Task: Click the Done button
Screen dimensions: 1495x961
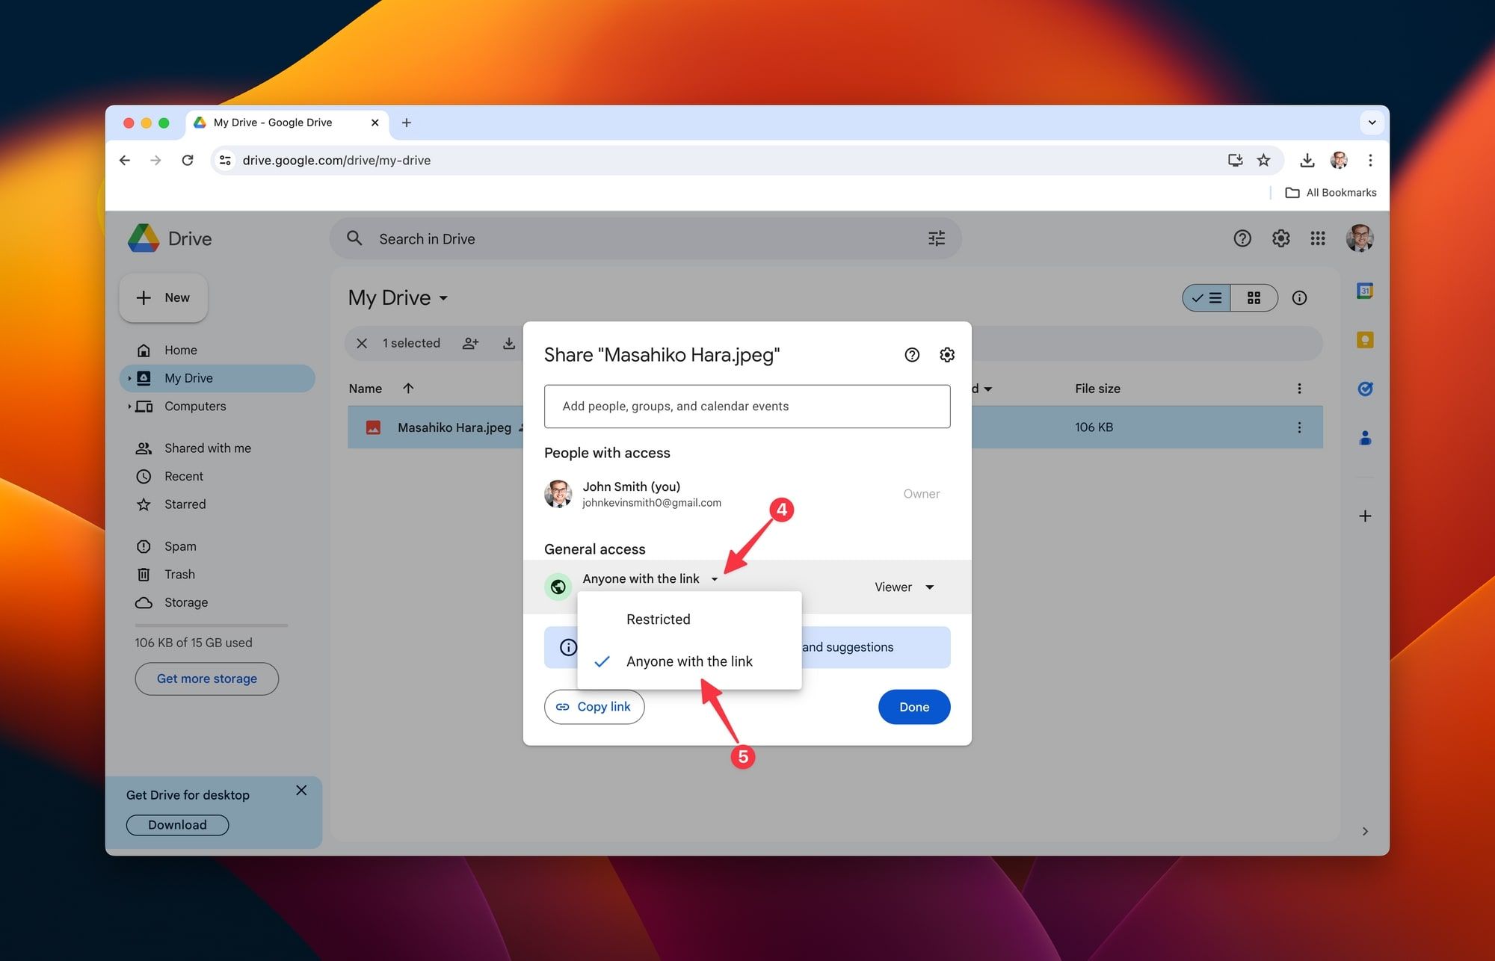Action: pos(914,707)
